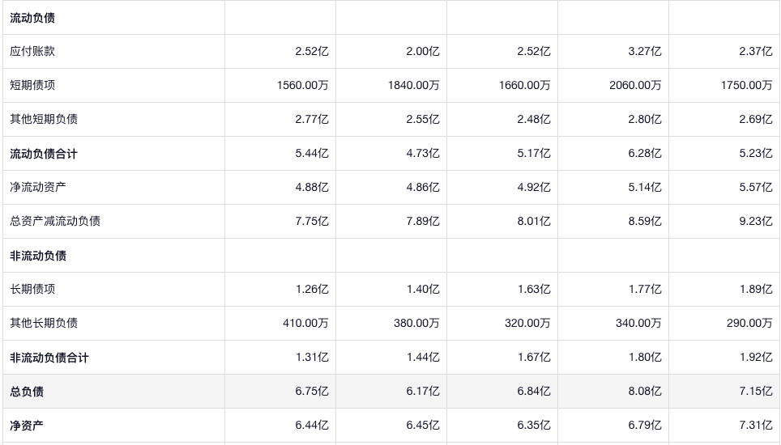Click the 410.00万 other long-term liabilities cell
This screenshot has height=445, width=781.
click(x=305, y=323)
